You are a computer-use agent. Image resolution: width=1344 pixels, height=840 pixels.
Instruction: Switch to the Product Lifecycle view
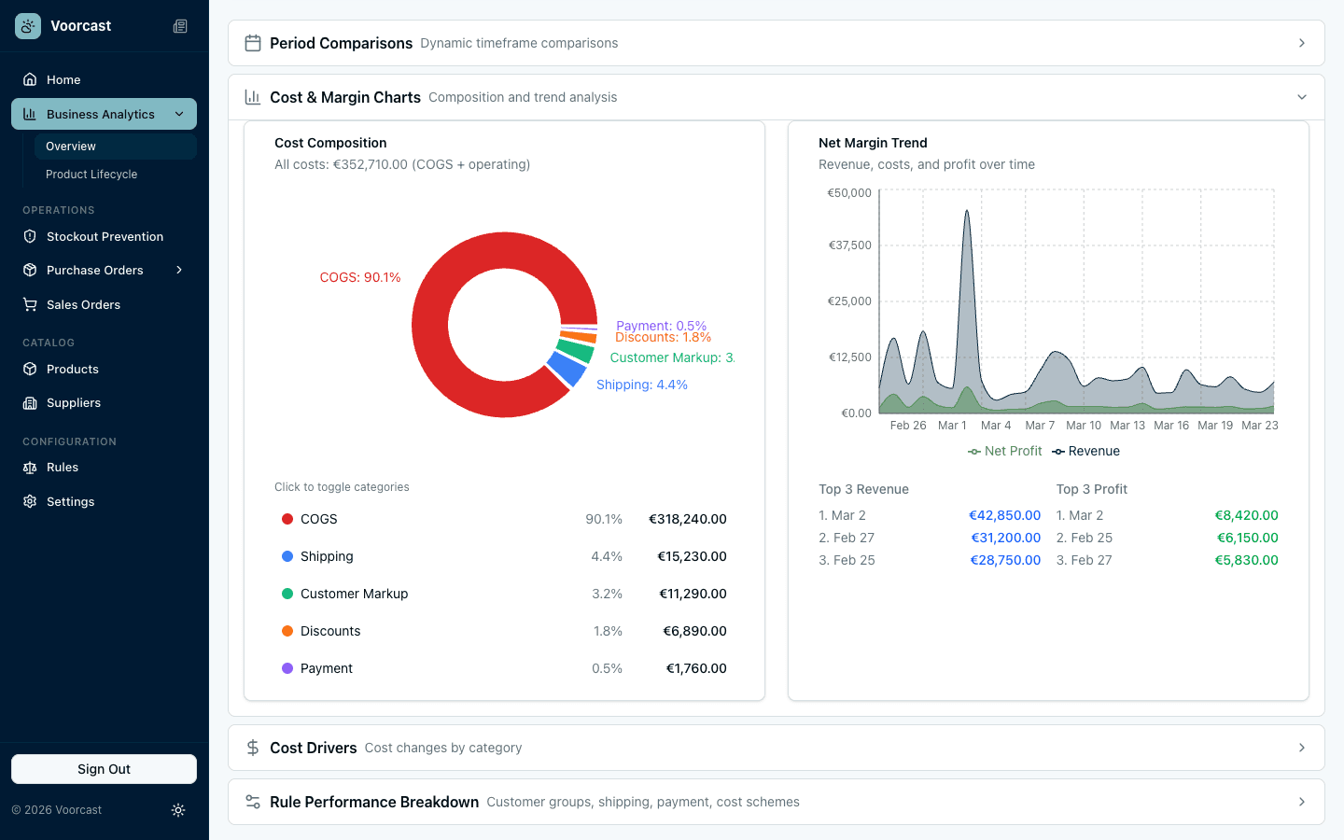click(91, 175)
